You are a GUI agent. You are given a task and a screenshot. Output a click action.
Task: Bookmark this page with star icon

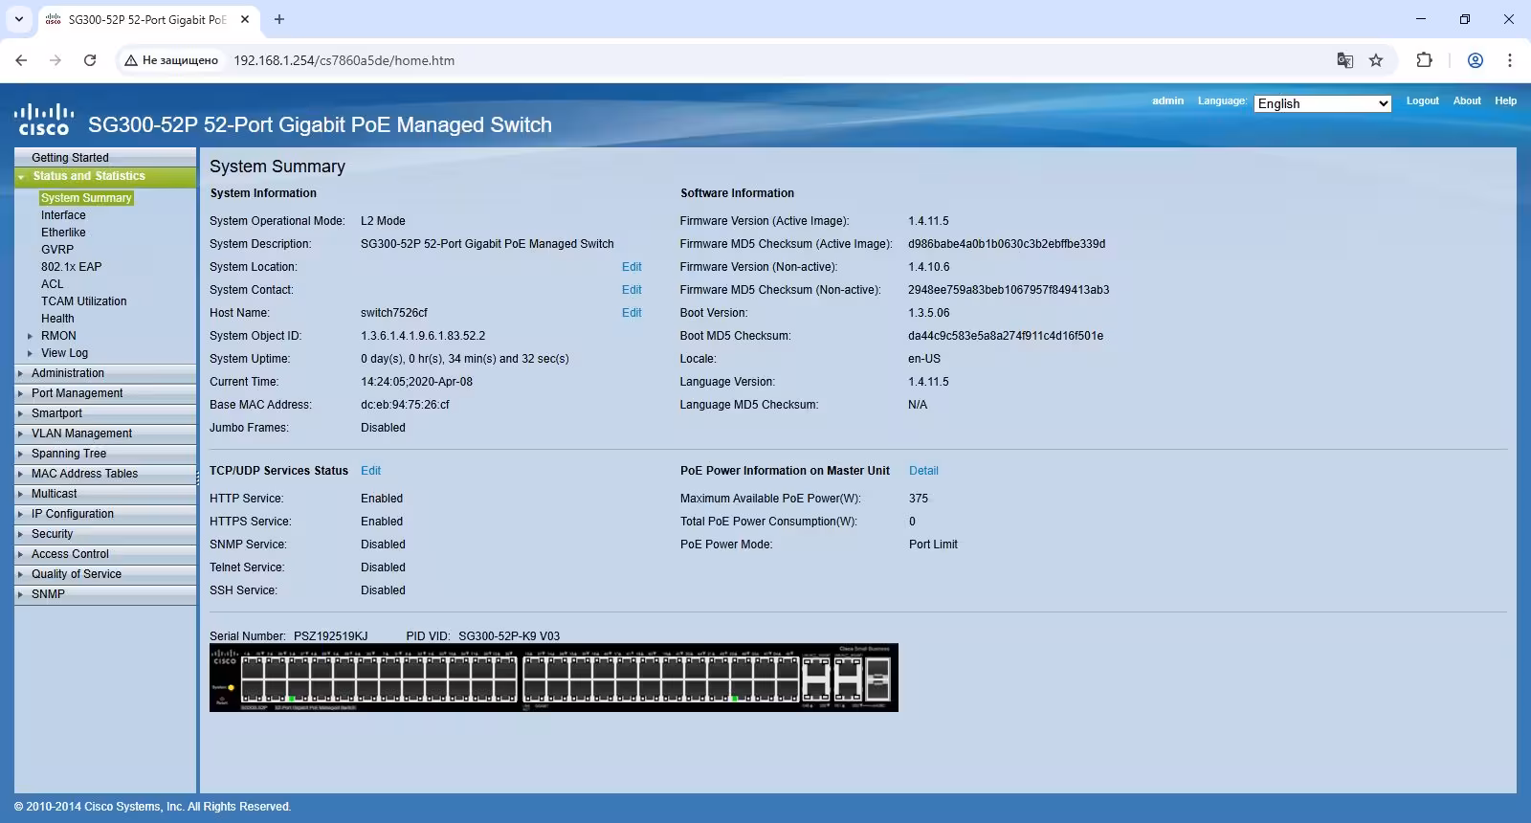pos(1376,60)
